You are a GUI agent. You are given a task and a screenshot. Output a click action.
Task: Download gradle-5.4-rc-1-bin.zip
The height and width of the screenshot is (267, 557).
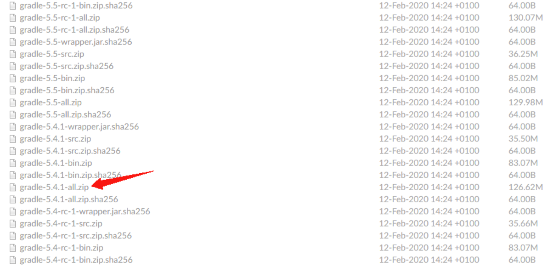[62, 248]
